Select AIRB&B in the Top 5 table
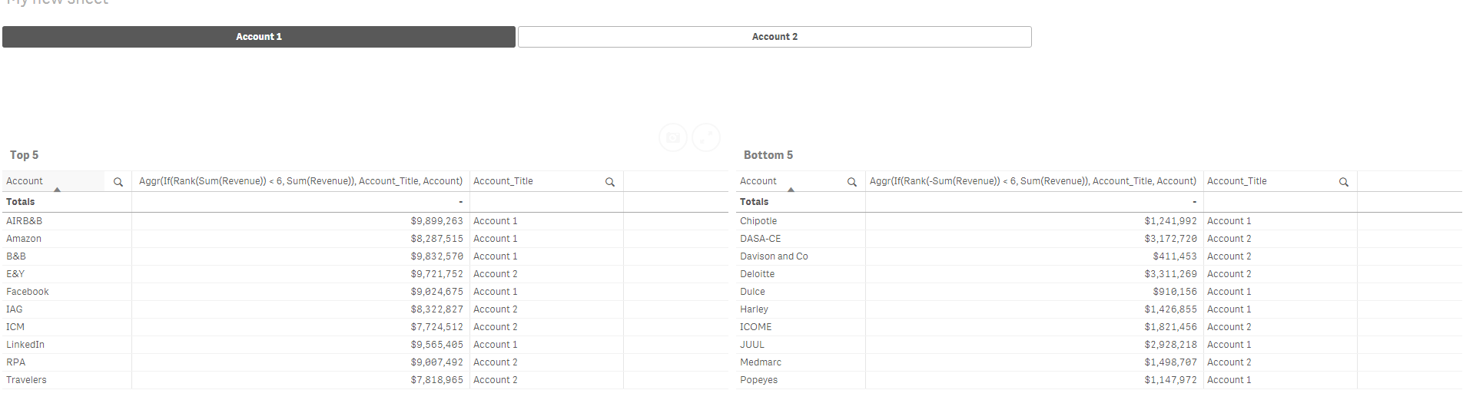This screenshot has width=1463, height=400. pos(25,221)
